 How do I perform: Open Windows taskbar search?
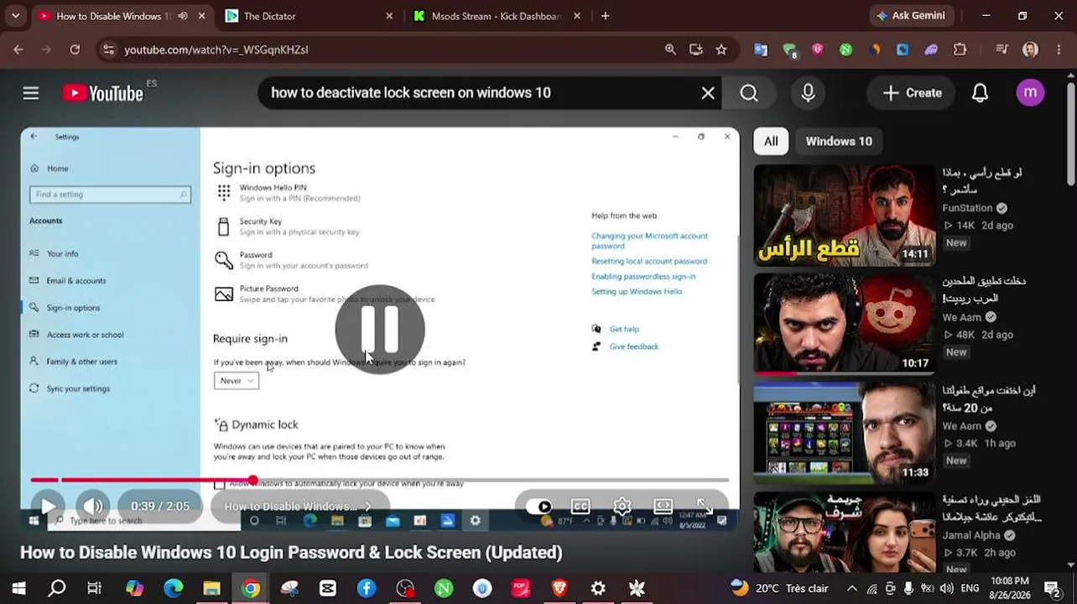click(57, 588)
